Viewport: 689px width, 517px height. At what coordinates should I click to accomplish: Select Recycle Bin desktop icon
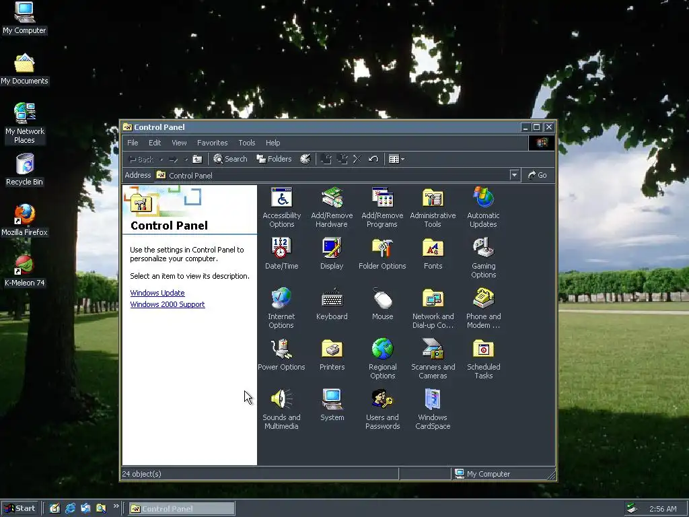tap(24, 170)
